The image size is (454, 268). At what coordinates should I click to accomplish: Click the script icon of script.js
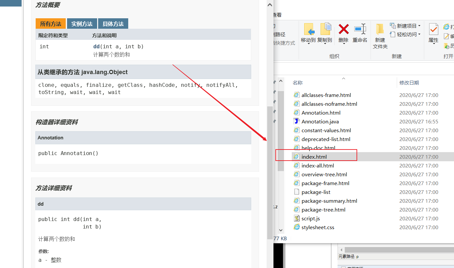pos(297,218)
